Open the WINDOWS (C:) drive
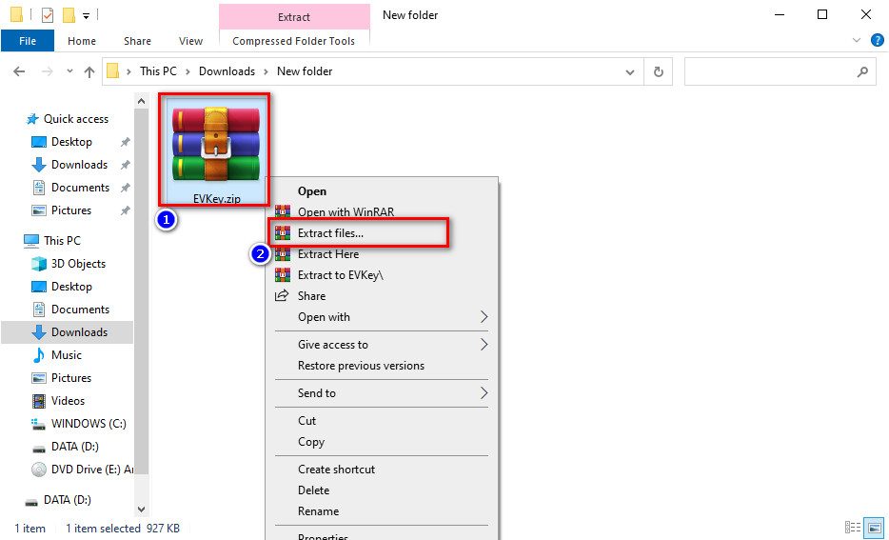 click(x=79, y=424)
